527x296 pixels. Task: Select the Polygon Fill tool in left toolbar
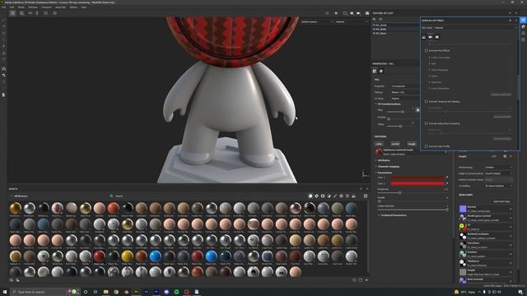click(3, 39)
